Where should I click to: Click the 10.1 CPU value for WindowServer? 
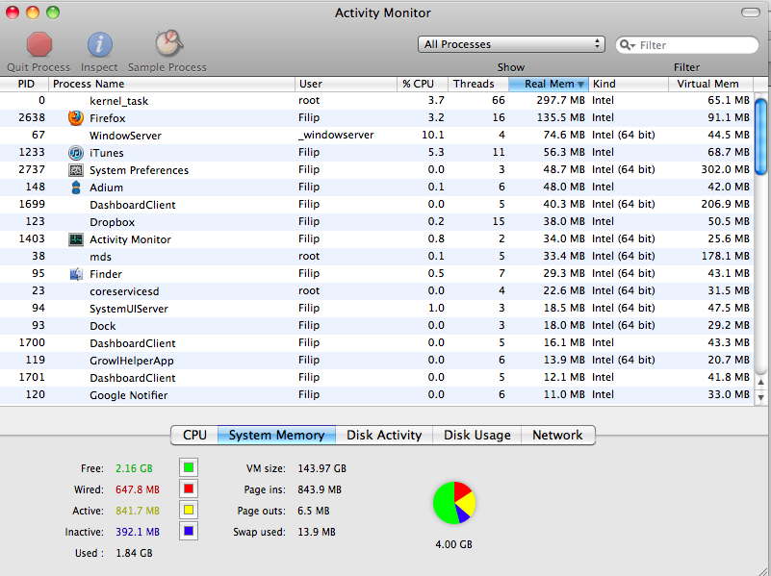pyautogui.click(x=433, y=135)
